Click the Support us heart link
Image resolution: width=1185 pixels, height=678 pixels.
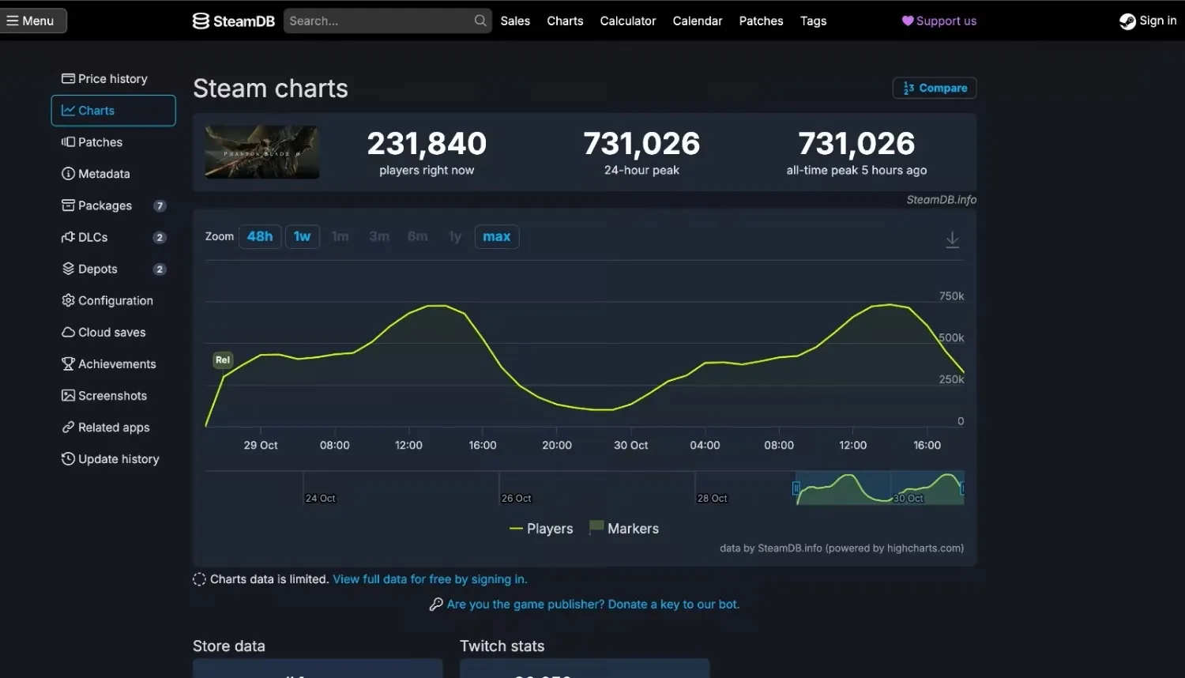pos(939,21)
